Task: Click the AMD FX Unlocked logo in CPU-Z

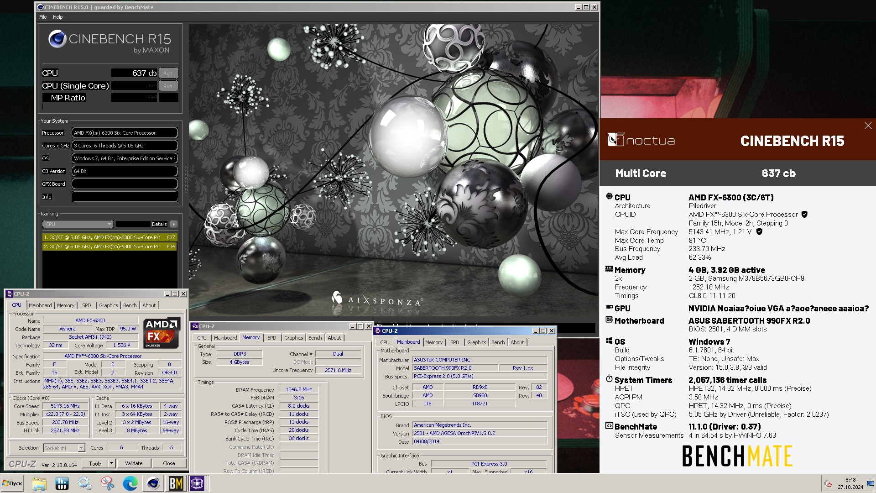Action: click(161, 333)
